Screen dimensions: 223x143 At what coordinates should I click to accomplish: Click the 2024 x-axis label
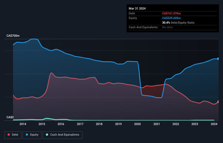pos(214,124)
